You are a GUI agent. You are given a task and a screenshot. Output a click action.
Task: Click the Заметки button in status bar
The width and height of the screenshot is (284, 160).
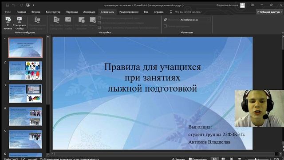point(178,159)
